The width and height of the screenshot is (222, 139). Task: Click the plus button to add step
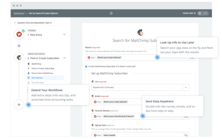pyautogui.click(x=19, y=105)
